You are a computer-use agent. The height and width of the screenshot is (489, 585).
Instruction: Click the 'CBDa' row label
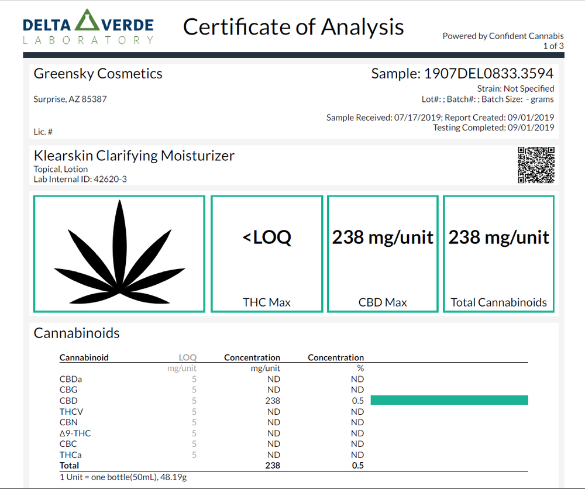pos(71,379)
